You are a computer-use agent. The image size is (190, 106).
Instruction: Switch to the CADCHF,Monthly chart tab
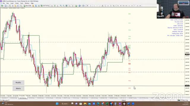[x=144, y=98]
